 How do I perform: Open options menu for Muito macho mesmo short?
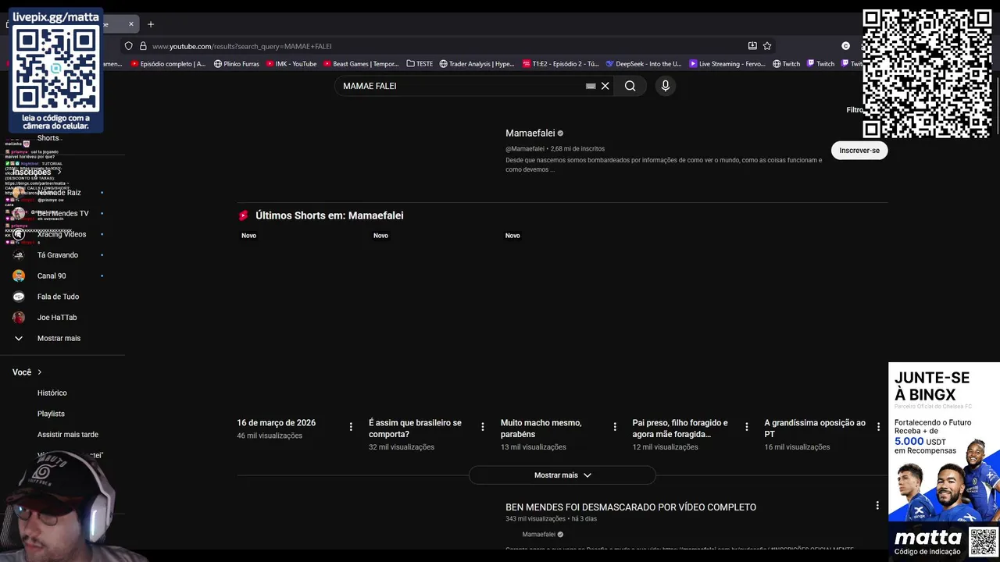pyautogui.click(x=615, y=427)
